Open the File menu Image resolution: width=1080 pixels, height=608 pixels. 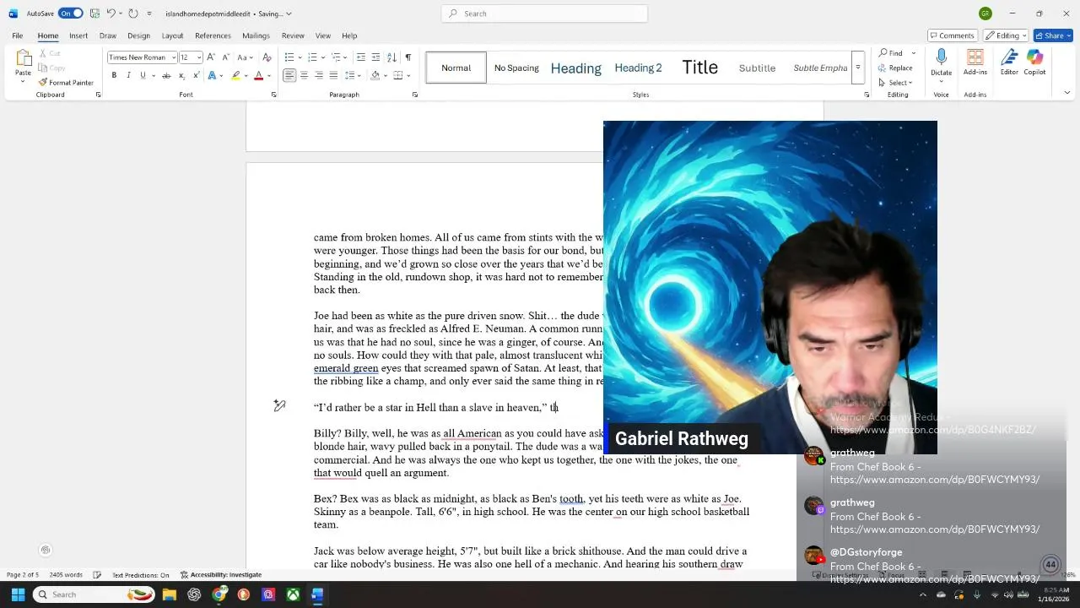pyautogui.click(x=17, y=35)
